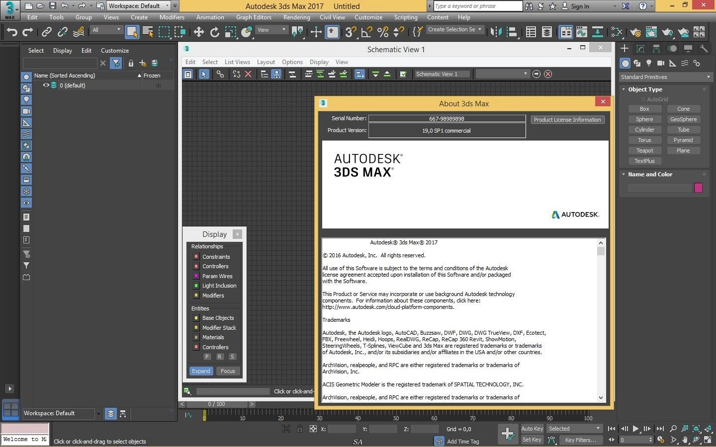Image resolution: width=716 pixels, height=447 pixels.
Task: Click Focus button in Display panel
Action: click(x=228, y=371)
